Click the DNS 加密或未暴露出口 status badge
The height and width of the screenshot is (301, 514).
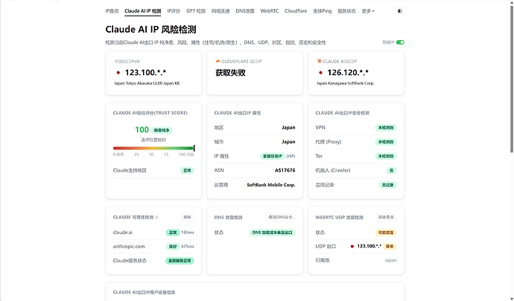273,233
